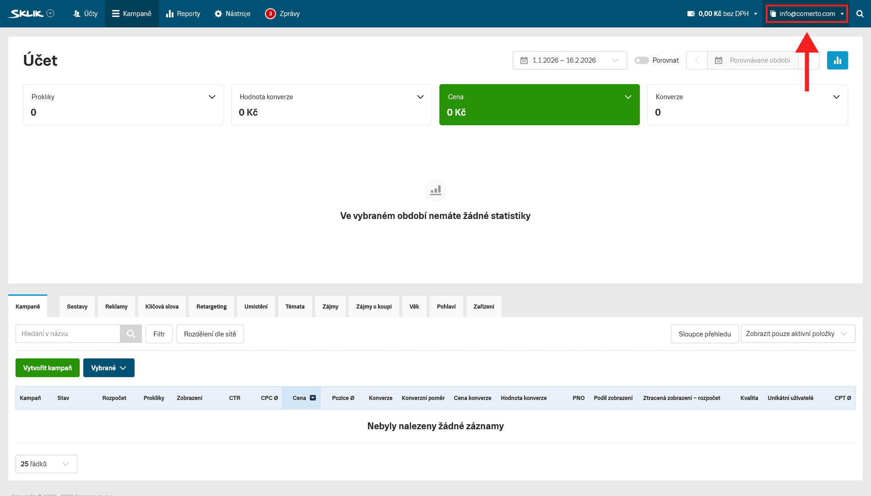Click previous period arrow button

tap(697, 60)
